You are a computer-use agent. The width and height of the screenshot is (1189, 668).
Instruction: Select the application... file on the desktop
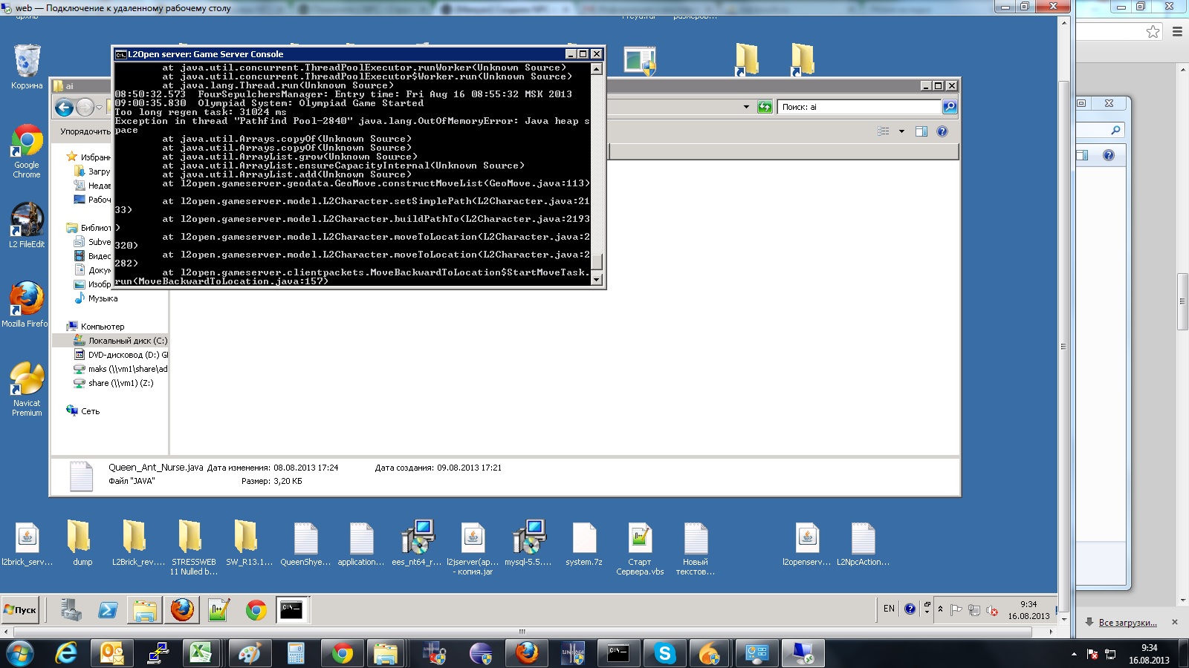(x=361, y=543)
